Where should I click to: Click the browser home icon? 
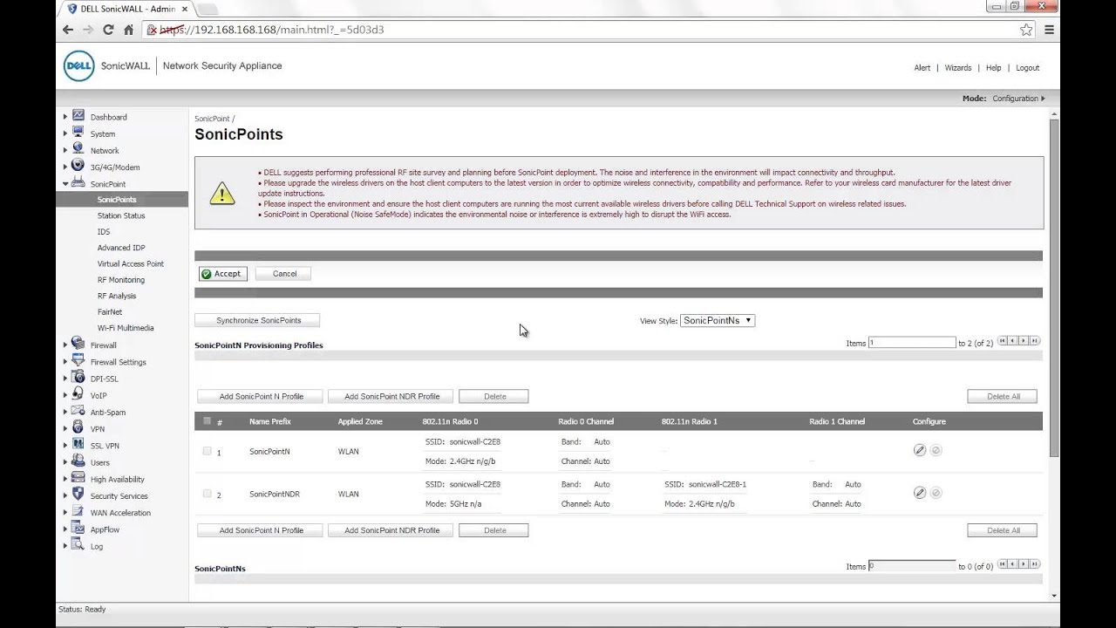[x=129, y=30]
